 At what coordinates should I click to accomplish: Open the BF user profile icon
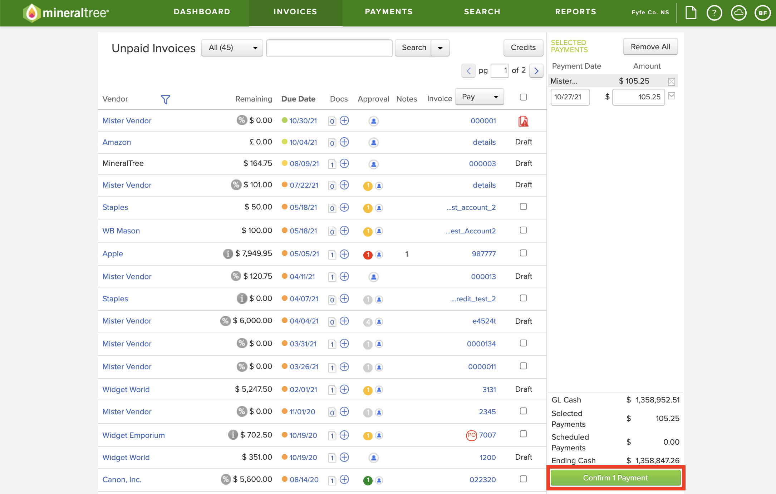pos(762,13)
